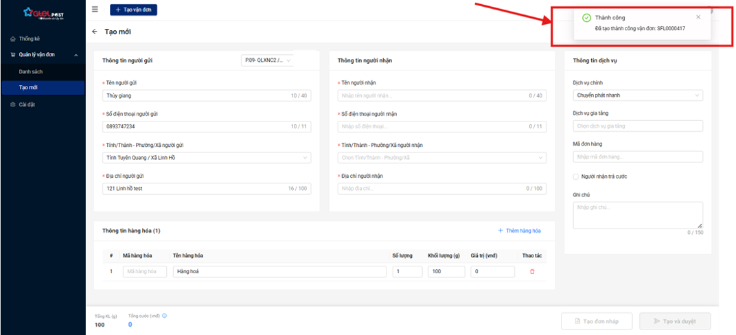Open the Dịch vụ chính dropdown
The width and height of the screenshot is (736, 335).
pos(637,95)
